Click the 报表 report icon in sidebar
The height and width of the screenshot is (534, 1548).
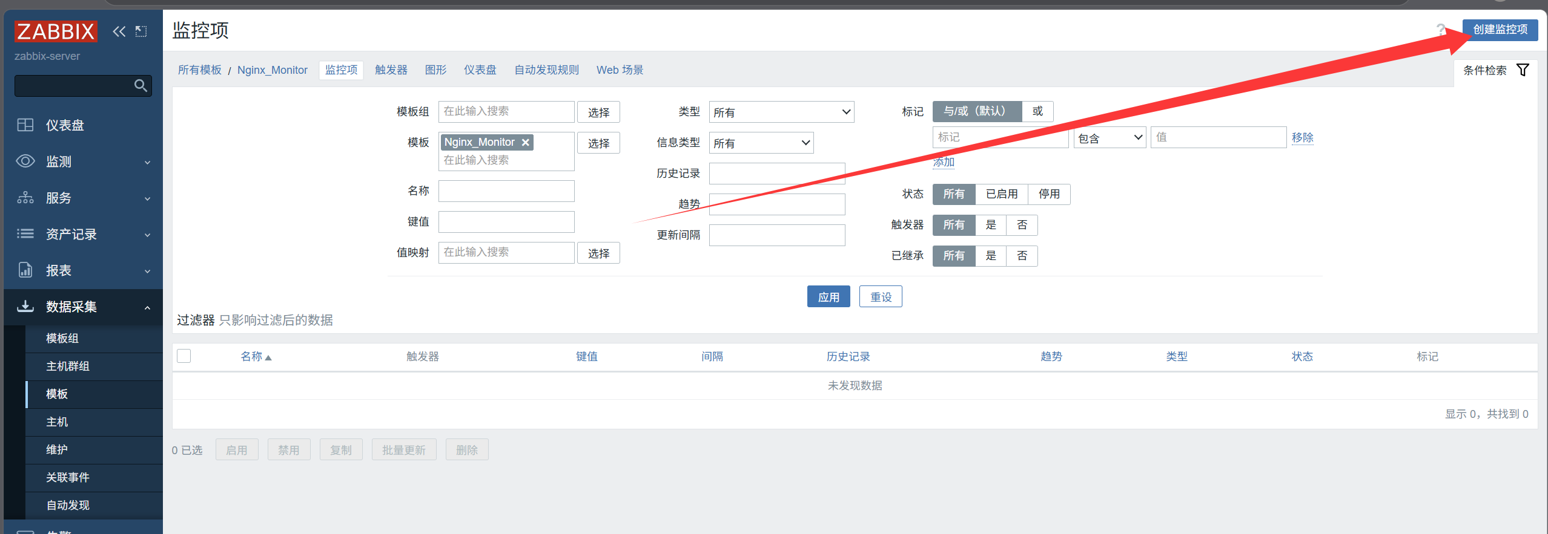tap(25, 270)
